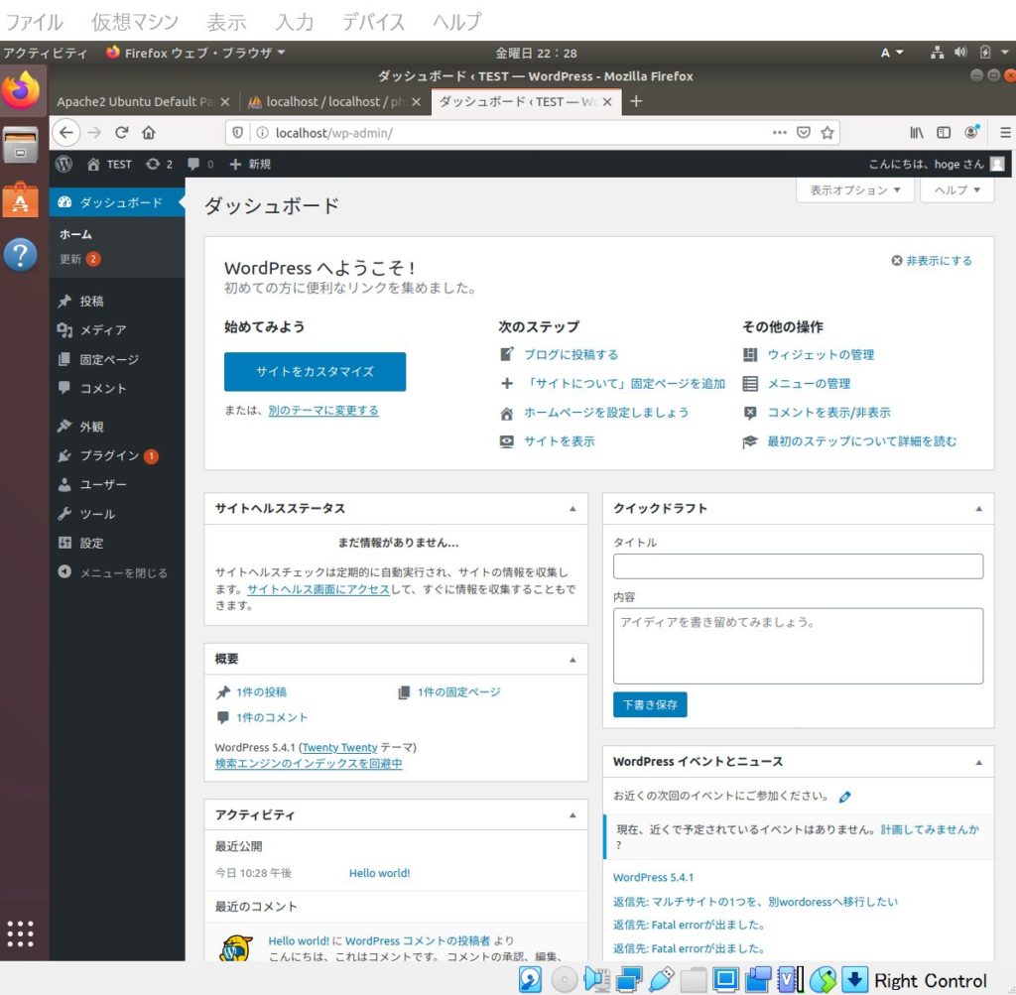This screenshot has height=995, width=1016.
Task: Click the WordPress logo in admin bar
Action: (62, 164)
